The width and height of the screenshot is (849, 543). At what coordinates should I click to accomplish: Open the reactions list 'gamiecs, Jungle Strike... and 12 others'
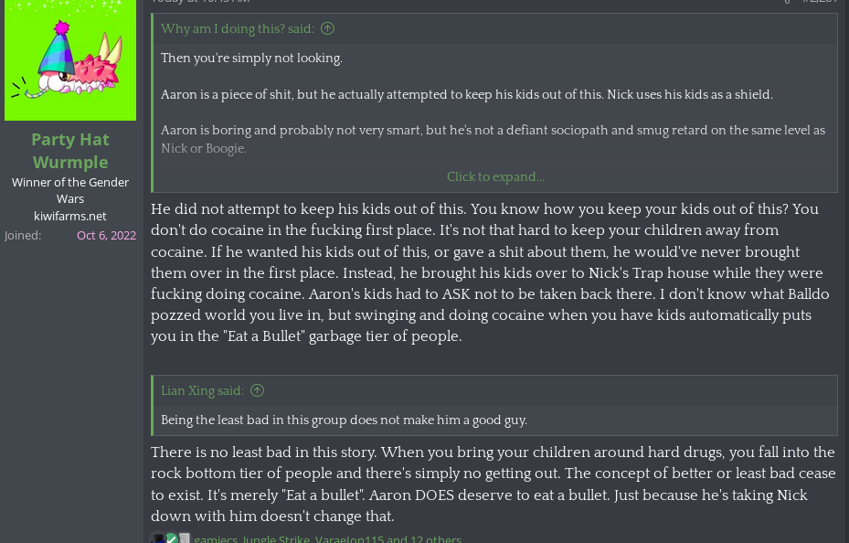327,538
